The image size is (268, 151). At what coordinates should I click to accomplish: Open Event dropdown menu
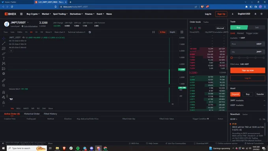tap(100, 14)
